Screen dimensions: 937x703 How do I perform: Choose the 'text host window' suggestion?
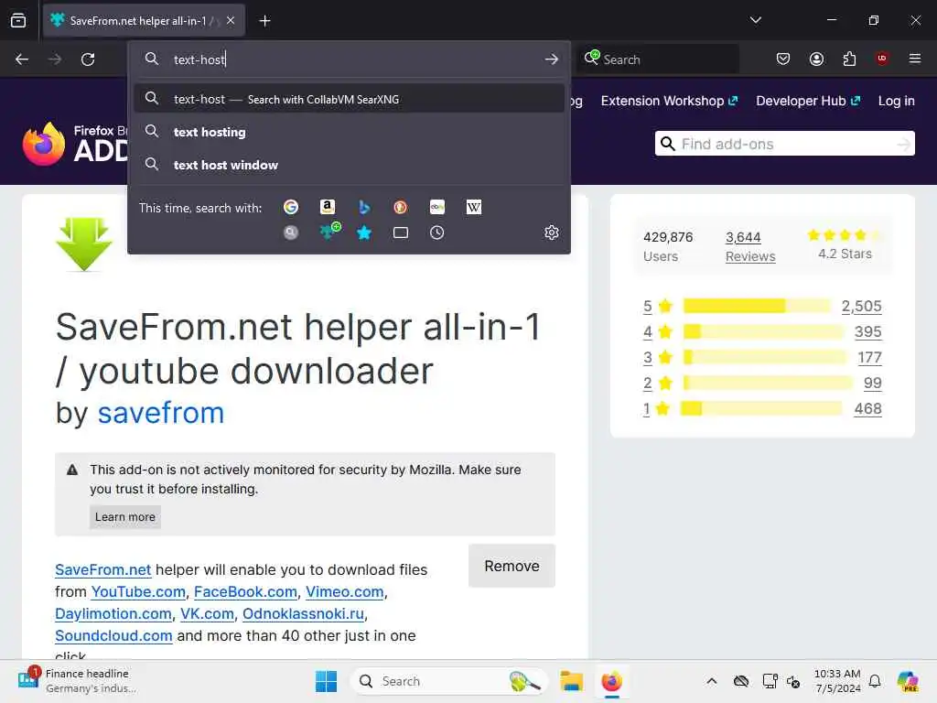(349, 165)
